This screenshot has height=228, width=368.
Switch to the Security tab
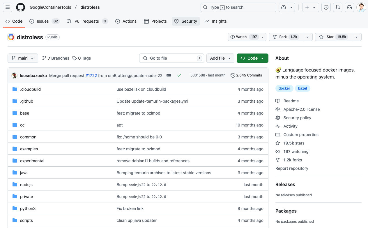(x=186, y=21)
